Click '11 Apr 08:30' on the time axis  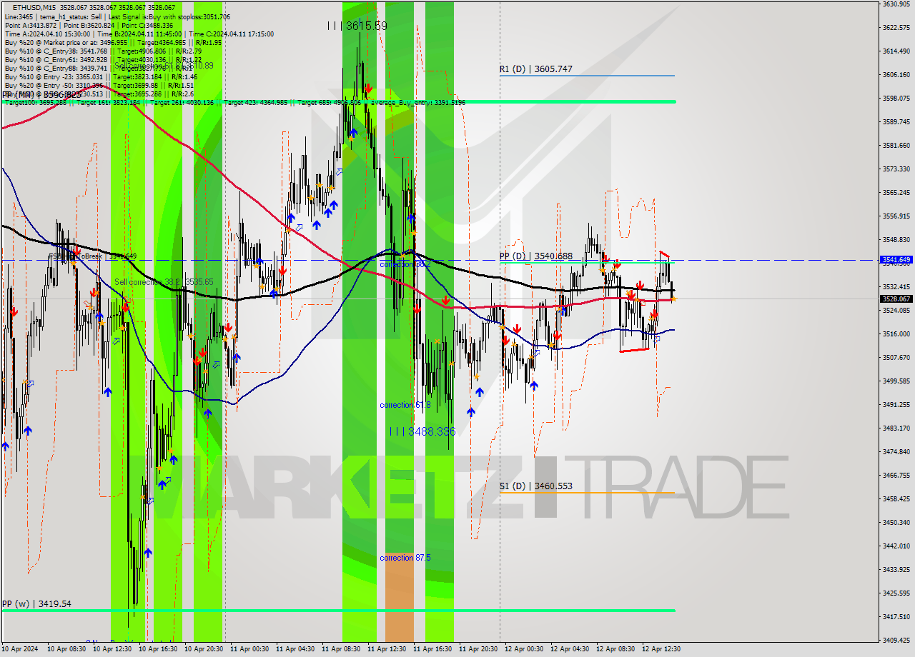point(341,649)
